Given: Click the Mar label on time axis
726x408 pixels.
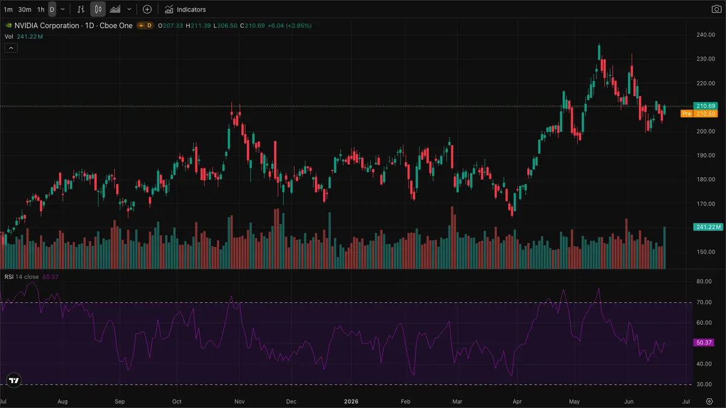Looking at the screenshot, I should pyautogui.click(x=457, y=401).
